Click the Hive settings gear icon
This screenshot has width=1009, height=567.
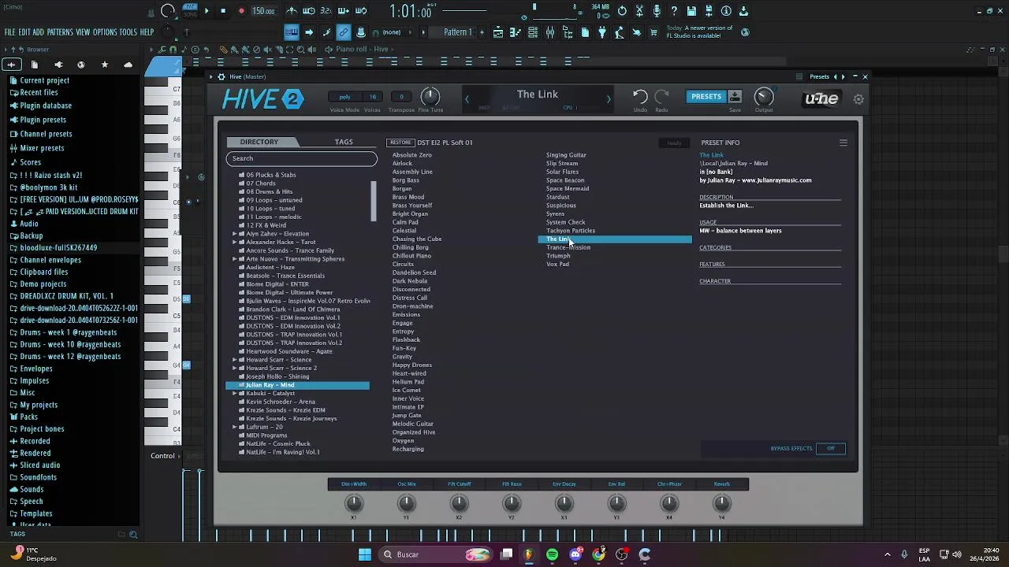pos(858,99)
